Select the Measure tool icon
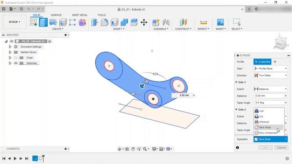 pyautogui.click(x=203, y=22)
